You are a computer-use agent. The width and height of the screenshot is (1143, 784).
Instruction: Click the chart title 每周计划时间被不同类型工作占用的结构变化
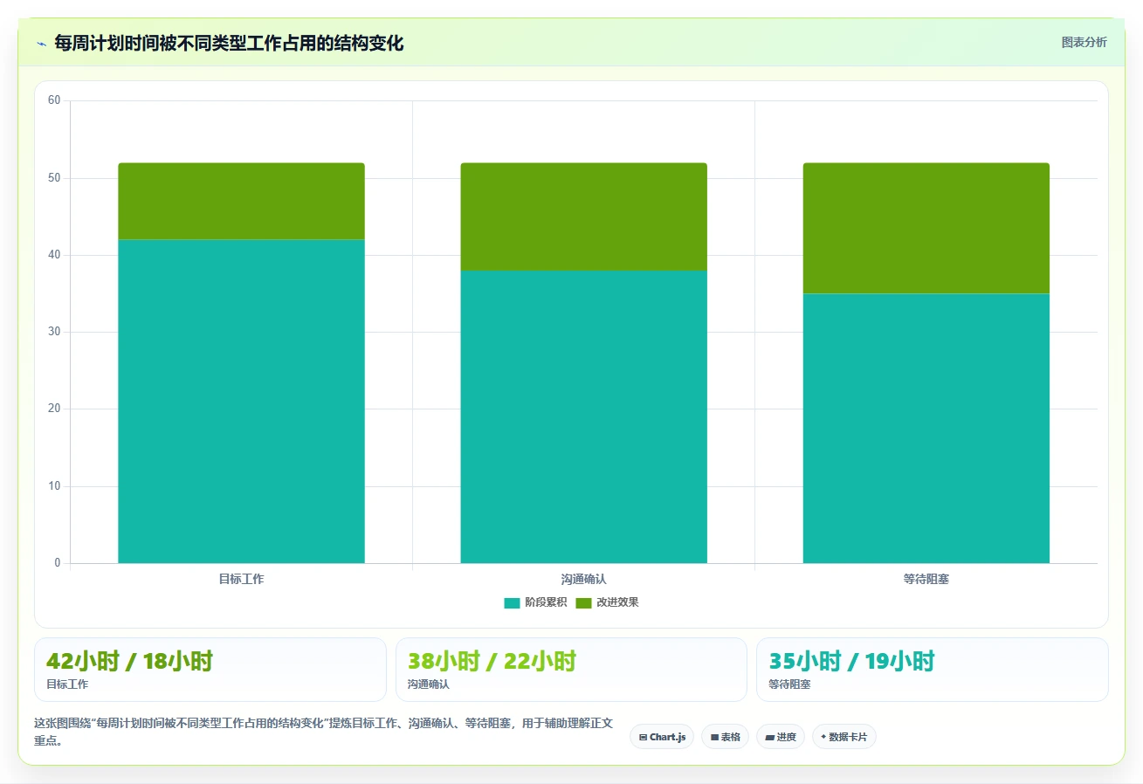tap(229, 43)
